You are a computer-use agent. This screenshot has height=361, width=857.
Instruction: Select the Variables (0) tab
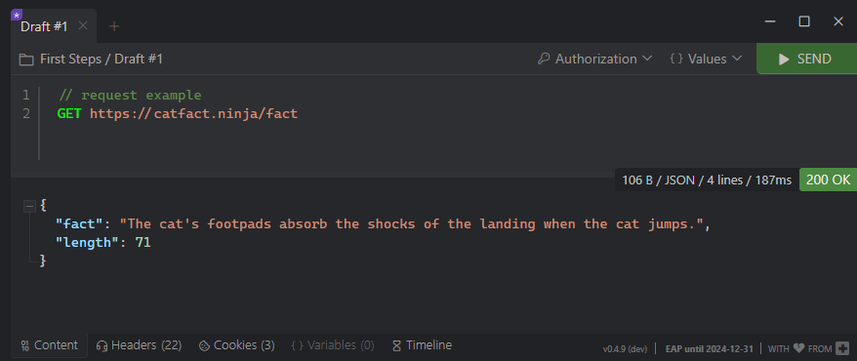point(333,345)
